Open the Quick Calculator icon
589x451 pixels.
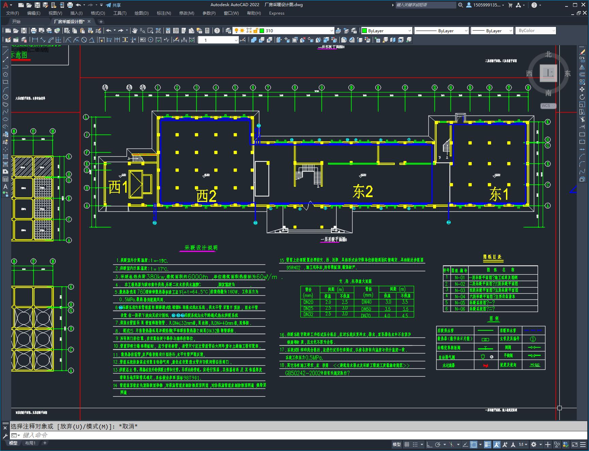tap(207, 31)
